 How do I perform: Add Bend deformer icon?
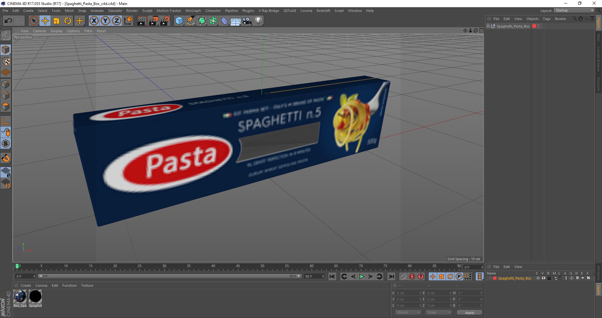coord(225,21)
